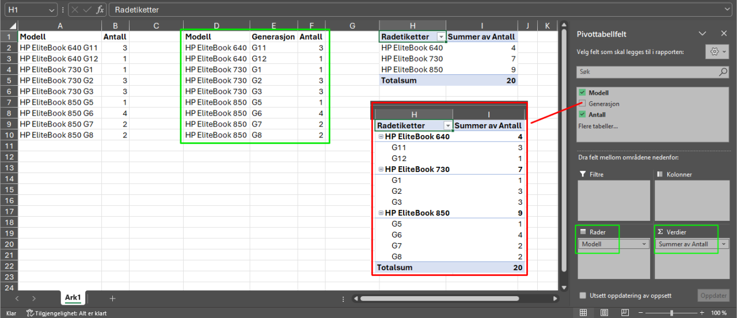The image size is (737, 318).
Task: Select cell H3 'HP EliteBook 730' in pivot
Action: point(413,59)
